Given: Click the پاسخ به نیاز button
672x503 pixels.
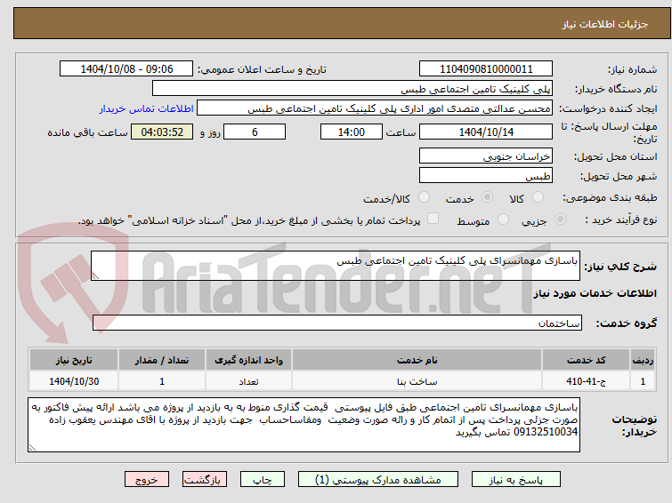Looking at the screenshot, I should tap(516, 480).
